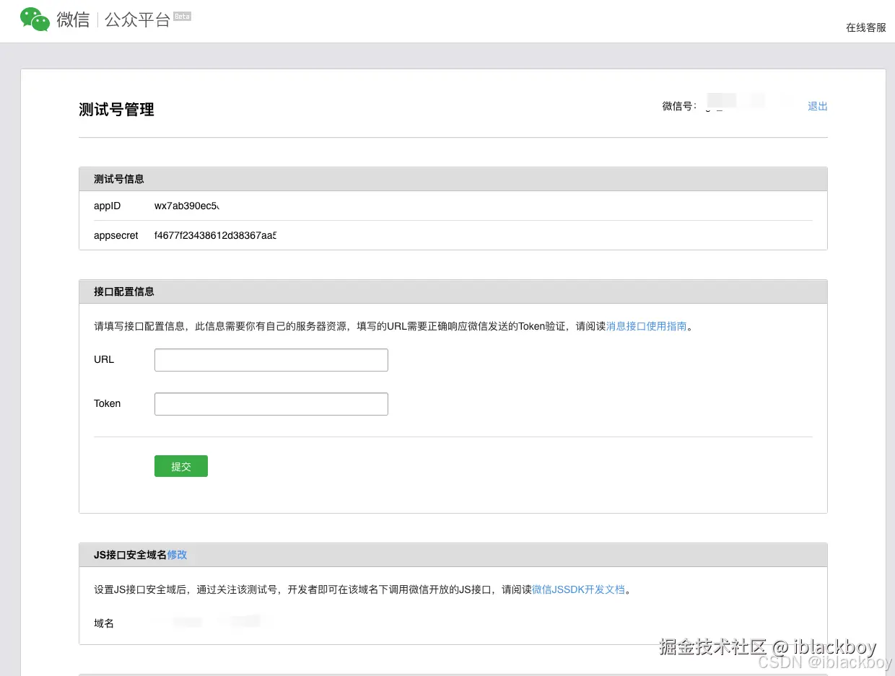The width and height of the screenshot is (895, 676).
Task: Click 退出 to log out
Action: [816, 106]
